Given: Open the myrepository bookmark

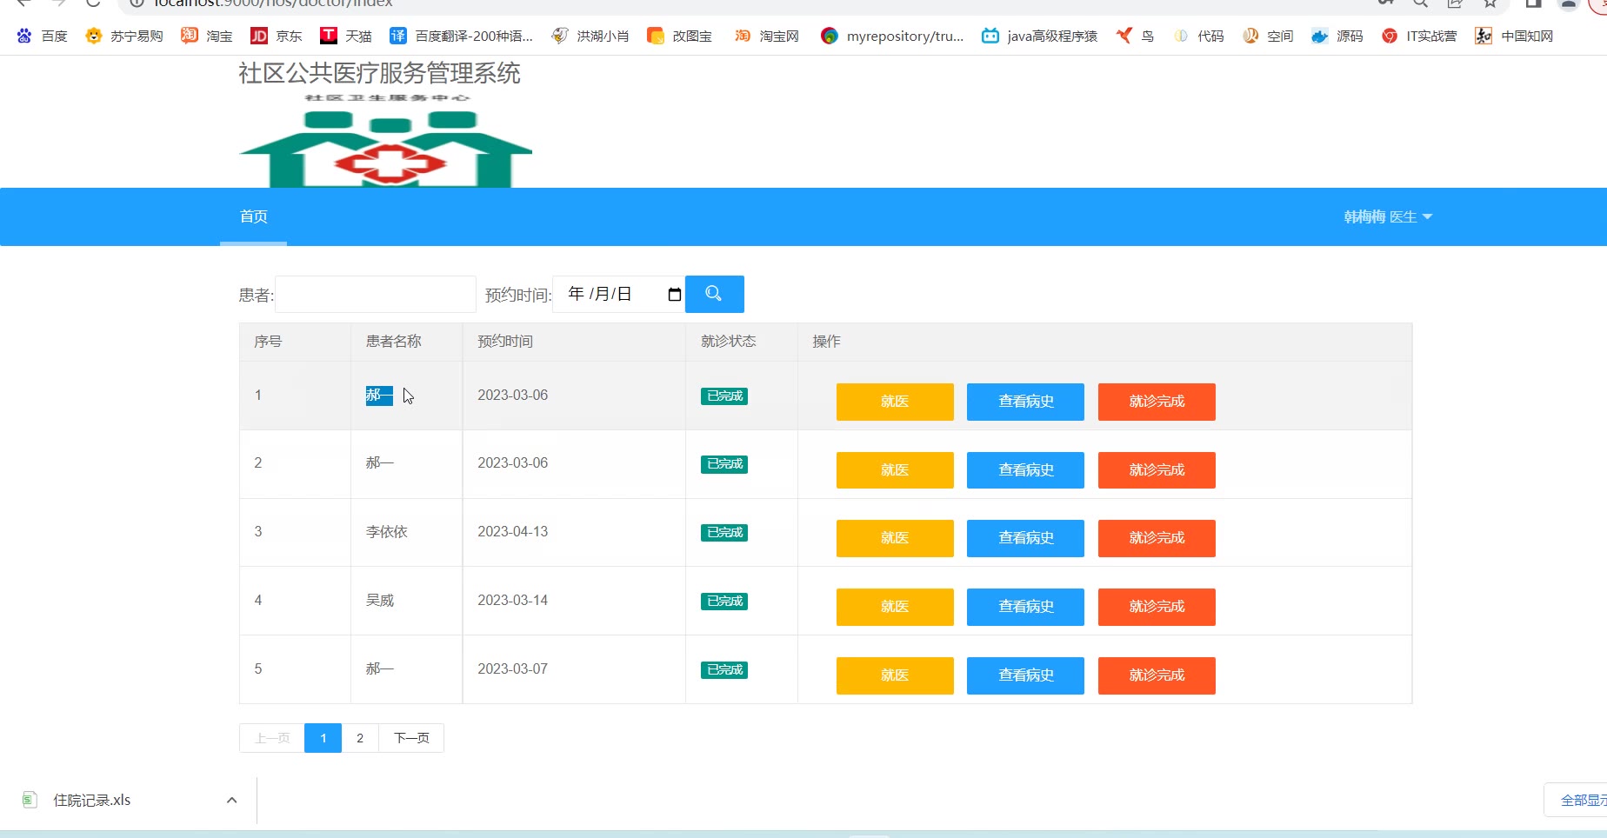Looking at the screenshot, I should tap(892, 36).
